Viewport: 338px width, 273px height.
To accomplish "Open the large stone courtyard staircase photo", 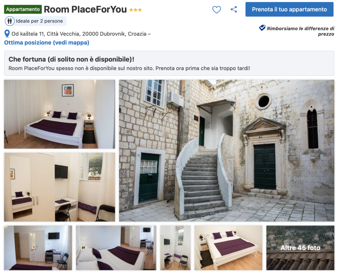I will (x=226, y=150).
